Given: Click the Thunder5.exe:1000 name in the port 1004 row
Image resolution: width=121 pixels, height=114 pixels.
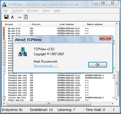Looking at the screenshot, I should click(x=17, y=80).
